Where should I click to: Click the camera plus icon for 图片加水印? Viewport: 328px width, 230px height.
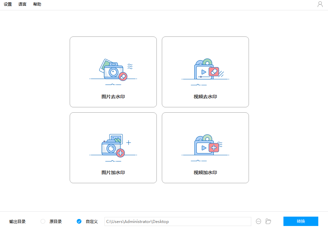[x=113, y=146]
